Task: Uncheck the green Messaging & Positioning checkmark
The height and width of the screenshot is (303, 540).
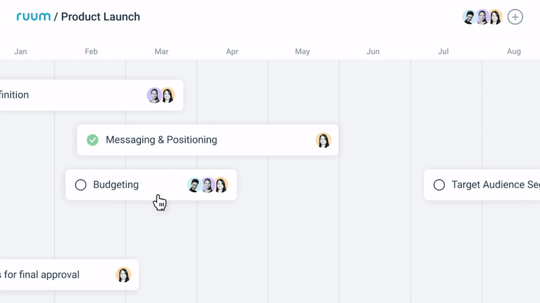Action: pyautogui.click(x=92, y=140)
